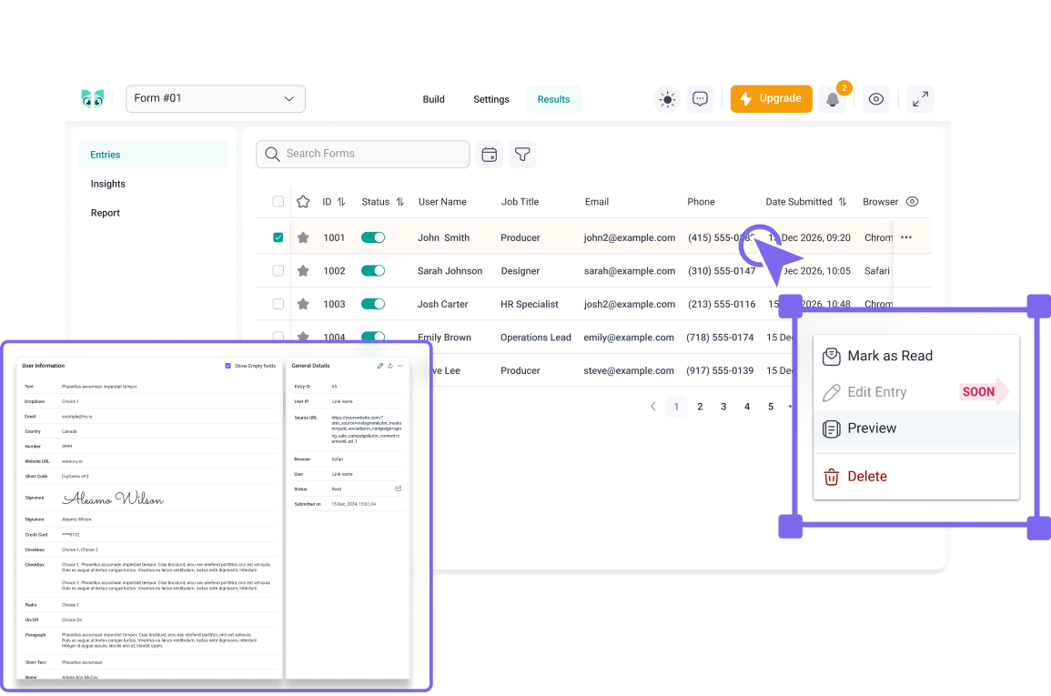Viewport: 1051px width, 696px height.
Task: Open Report in the sidebar
Action: click(x=106, y=213)
